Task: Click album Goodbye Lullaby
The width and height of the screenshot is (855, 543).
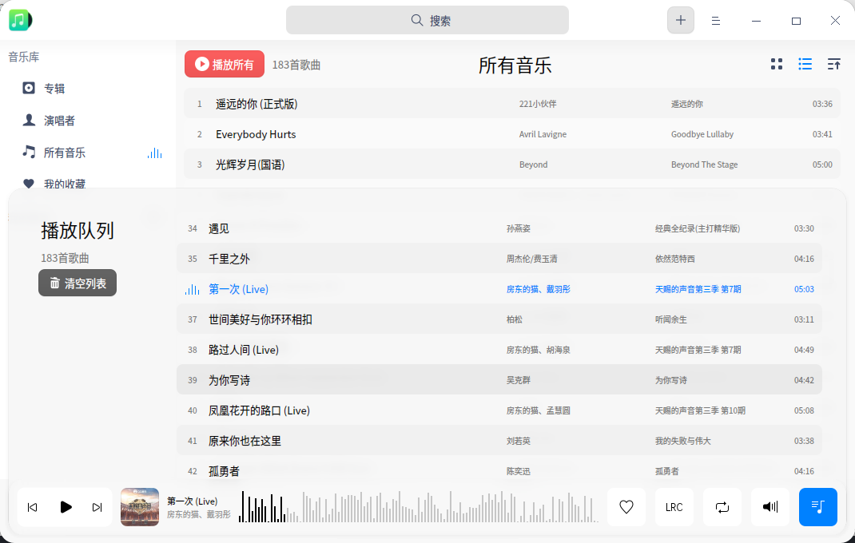Action: (702, 134)
